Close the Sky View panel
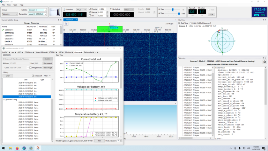 coord(266,20)
